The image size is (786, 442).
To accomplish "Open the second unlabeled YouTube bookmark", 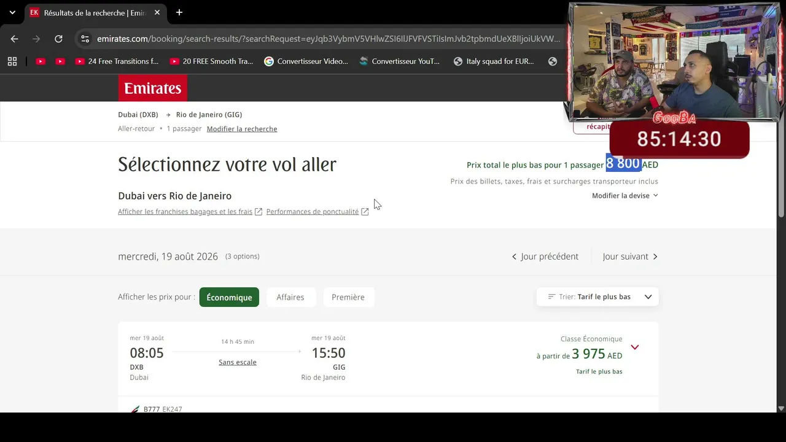I will tap(60, 61).
